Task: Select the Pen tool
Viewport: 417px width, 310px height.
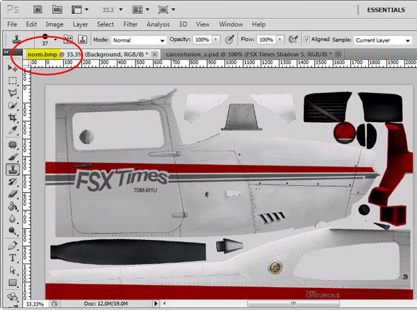Action: pos(13,245)
